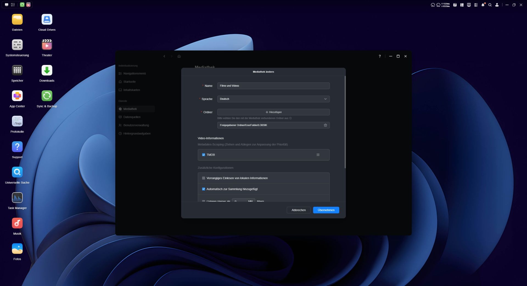Open the apps grid launcher in top bar

click(x=13, y=5)
